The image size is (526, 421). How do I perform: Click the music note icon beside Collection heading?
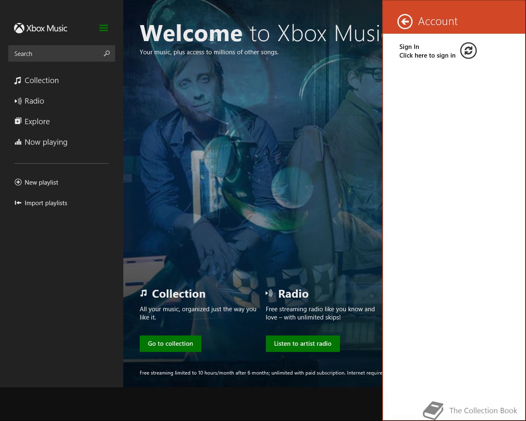(x=143, y=293)
